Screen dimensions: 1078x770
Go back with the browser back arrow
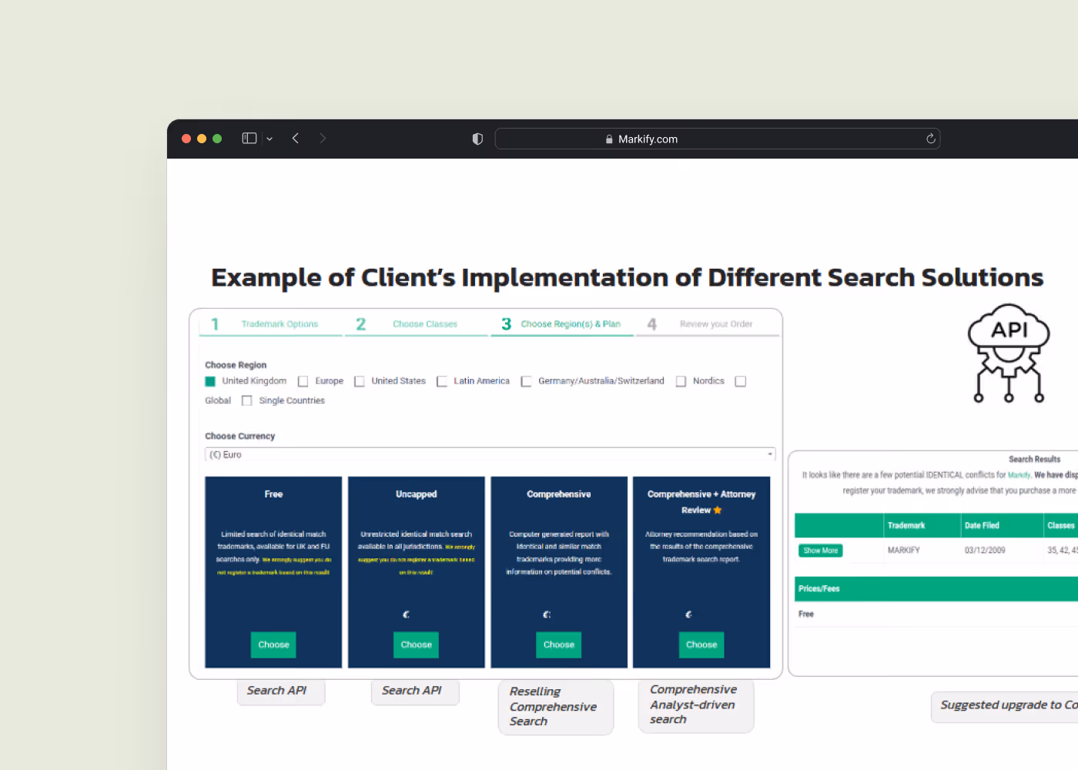pos(296,139)
